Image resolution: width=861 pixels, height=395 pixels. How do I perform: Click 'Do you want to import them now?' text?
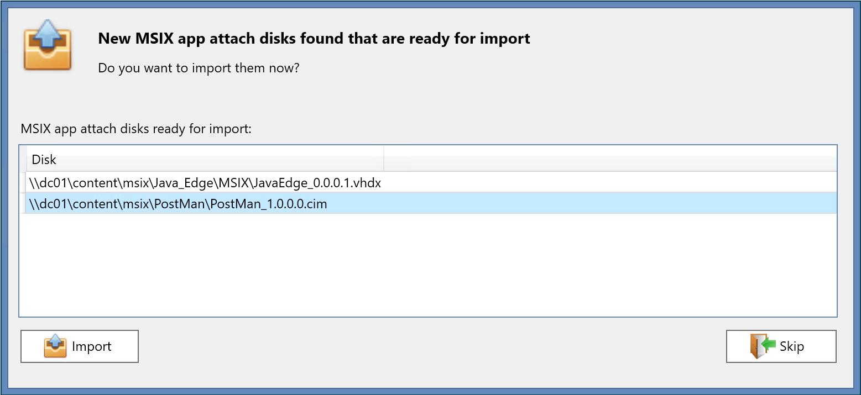pyautogui.click(x=199, y=69)
